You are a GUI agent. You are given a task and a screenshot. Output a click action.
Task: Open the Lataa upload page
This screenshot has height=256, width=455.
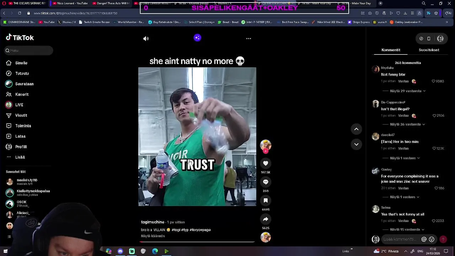click(16, 136)
